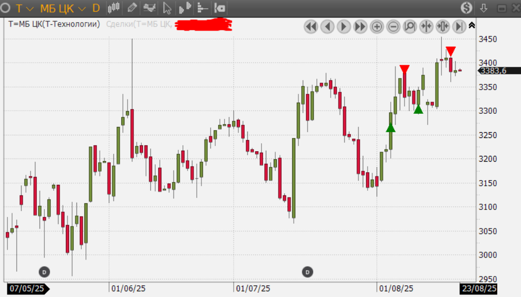Click the zoom out minus button
This screenshot has height=297, width=521.
tap(393, 26)
